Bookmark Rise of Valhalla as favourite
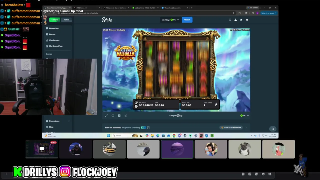Image resolution: width=320 pixels, height=180 pixels. 148,127
